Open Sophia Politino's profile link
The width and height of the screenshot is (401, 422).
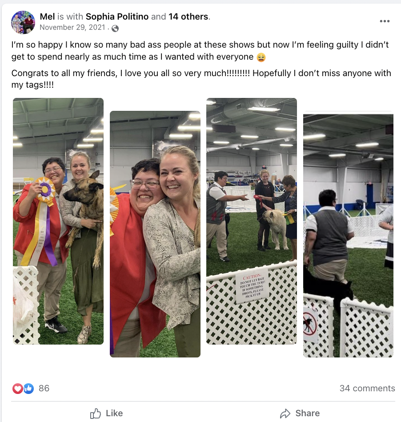coord(117,16)
